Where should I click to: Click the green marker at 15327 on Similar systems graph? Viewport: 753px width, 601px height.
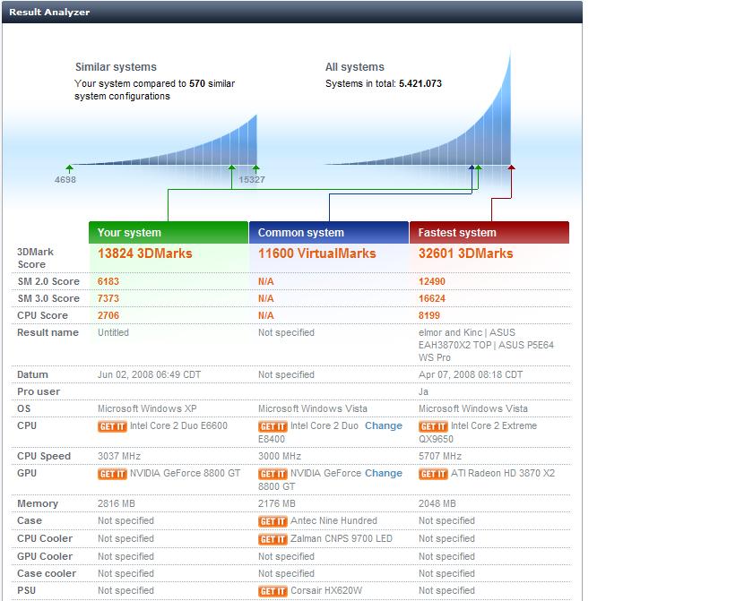click(x=256, y=168)
